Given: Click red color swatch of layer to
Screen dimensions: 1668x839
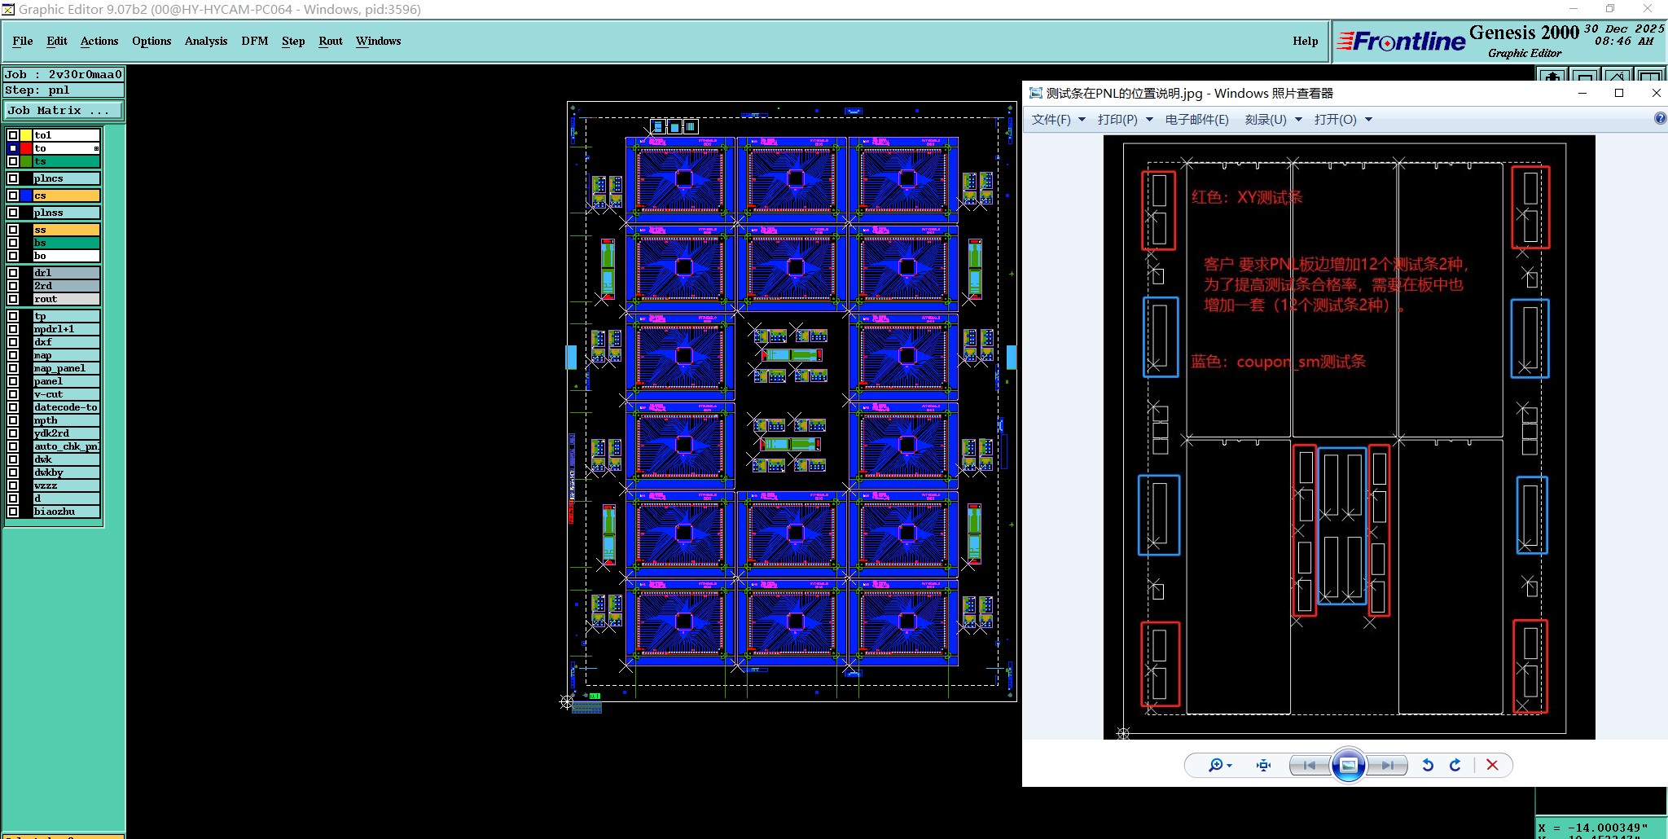Looking at the screenshot, I should point(26,148).
